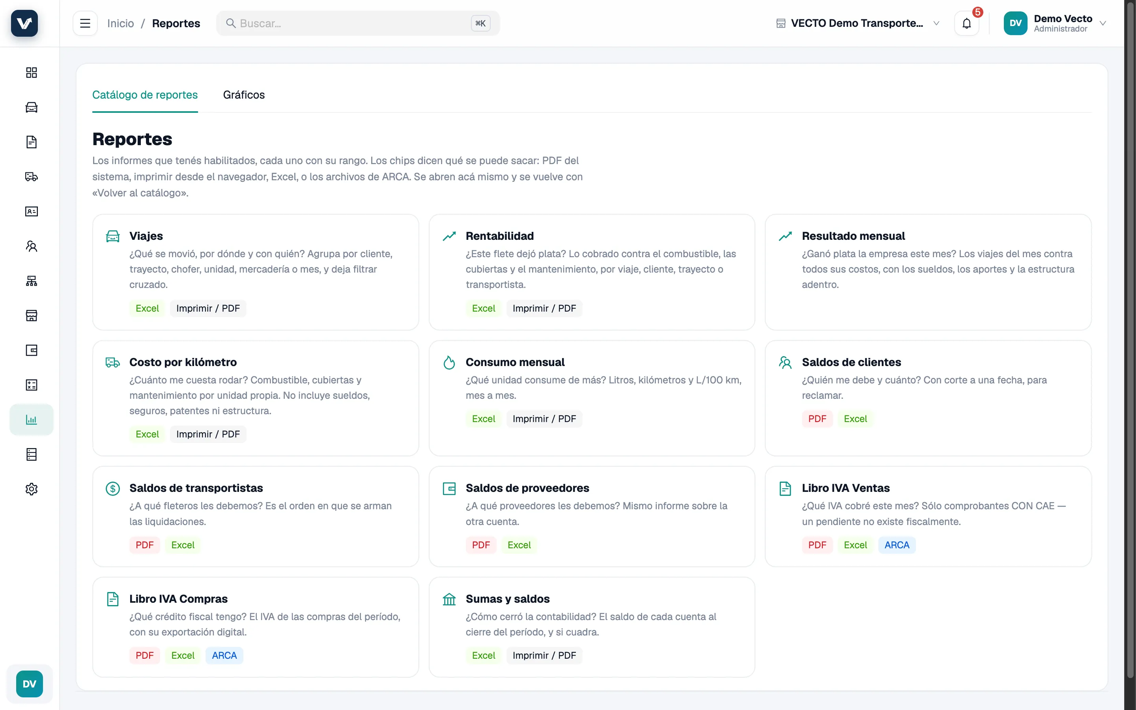Click the Vecto logo at top left

pyautogui.click(x=24, y=23)
